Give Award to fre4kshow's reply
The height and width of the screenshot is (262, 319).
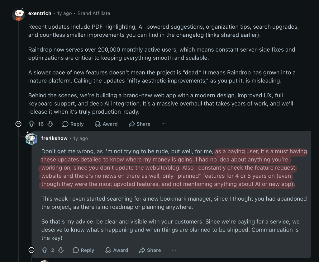[x=117, y=250]
